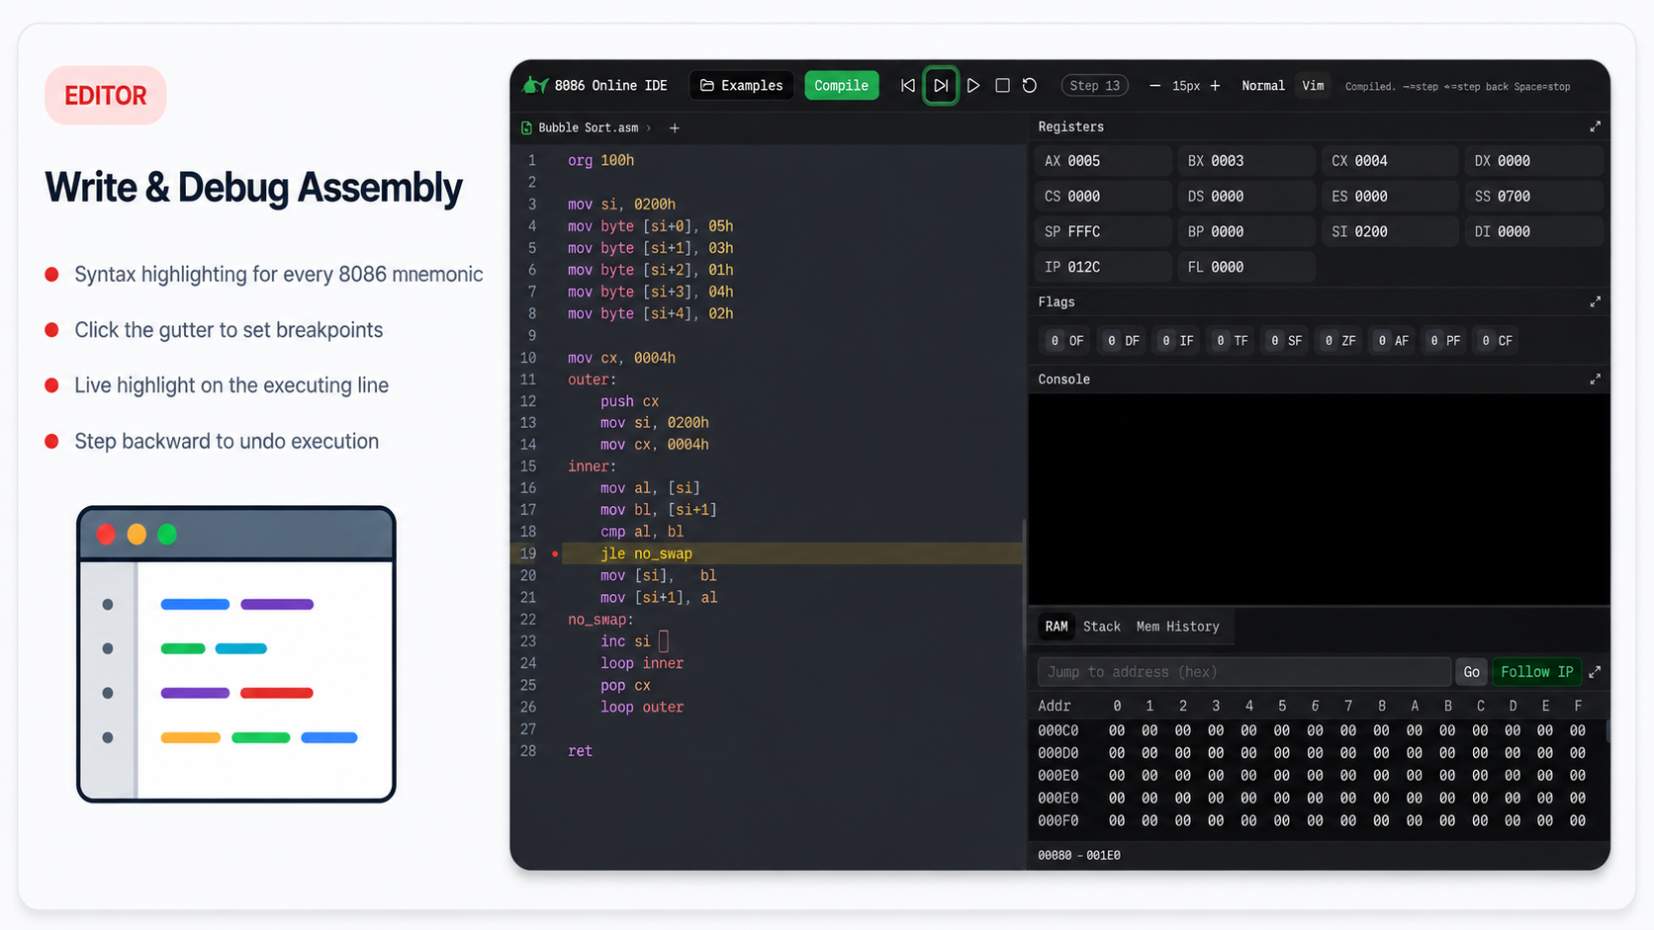This screenshot has width=1654, height=930.
Task: Click the OF flag indicator
Action: 1066,341
